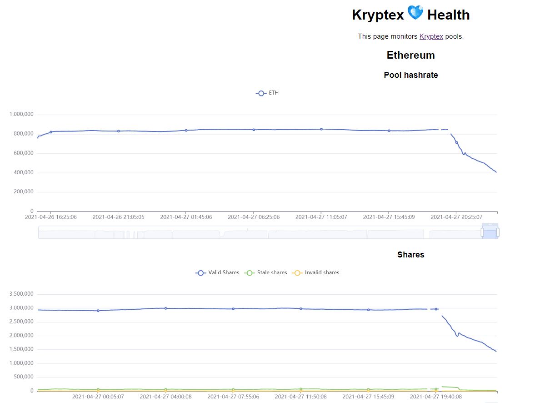The width and height of the screenshot is (535, 403).
Task: Click the 1,000,000 hashrate axis label
Action: (x=21, y=114)
